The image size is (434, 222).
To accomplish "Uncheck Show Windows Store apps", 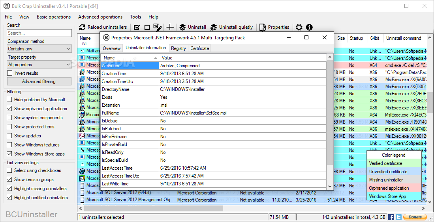I will (x=9, y=154).
